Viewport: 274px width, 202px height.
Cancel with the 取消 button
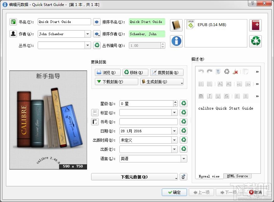(x=255, y=192)
